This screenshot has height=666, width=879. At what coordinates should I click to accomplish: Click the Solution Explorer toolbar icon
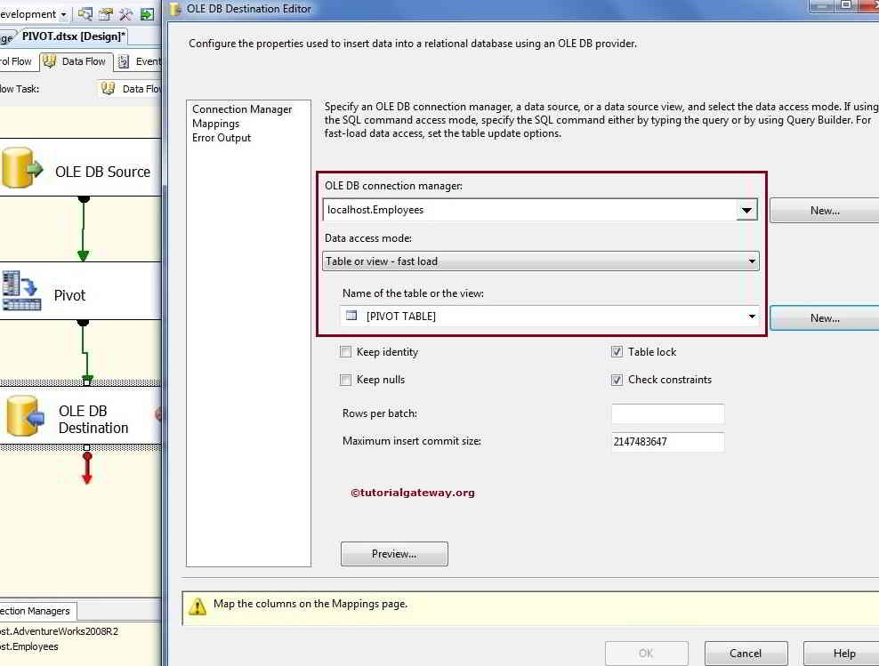tap(85, 14)
